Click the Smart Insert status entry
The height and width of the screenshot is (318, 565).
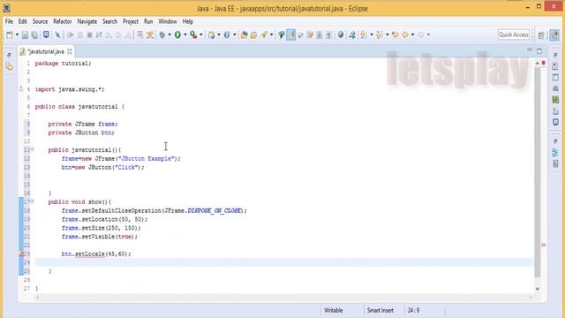pos(380,310)
